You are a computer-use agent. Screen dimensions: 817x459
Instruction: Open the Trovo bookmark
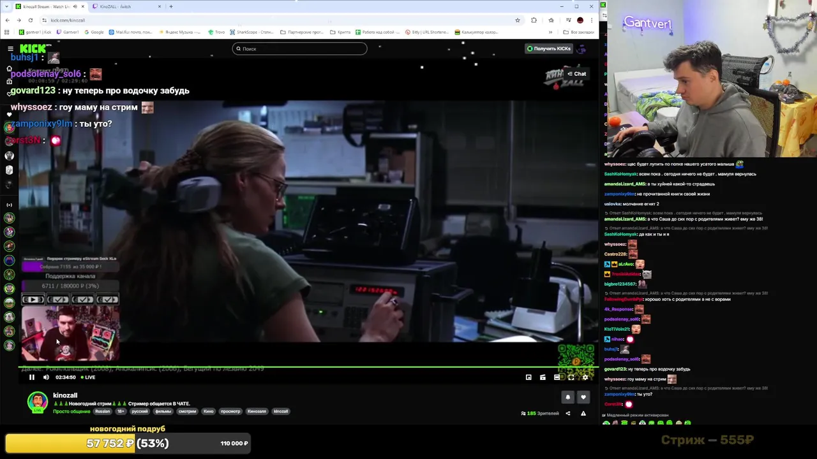click(217, 32)
